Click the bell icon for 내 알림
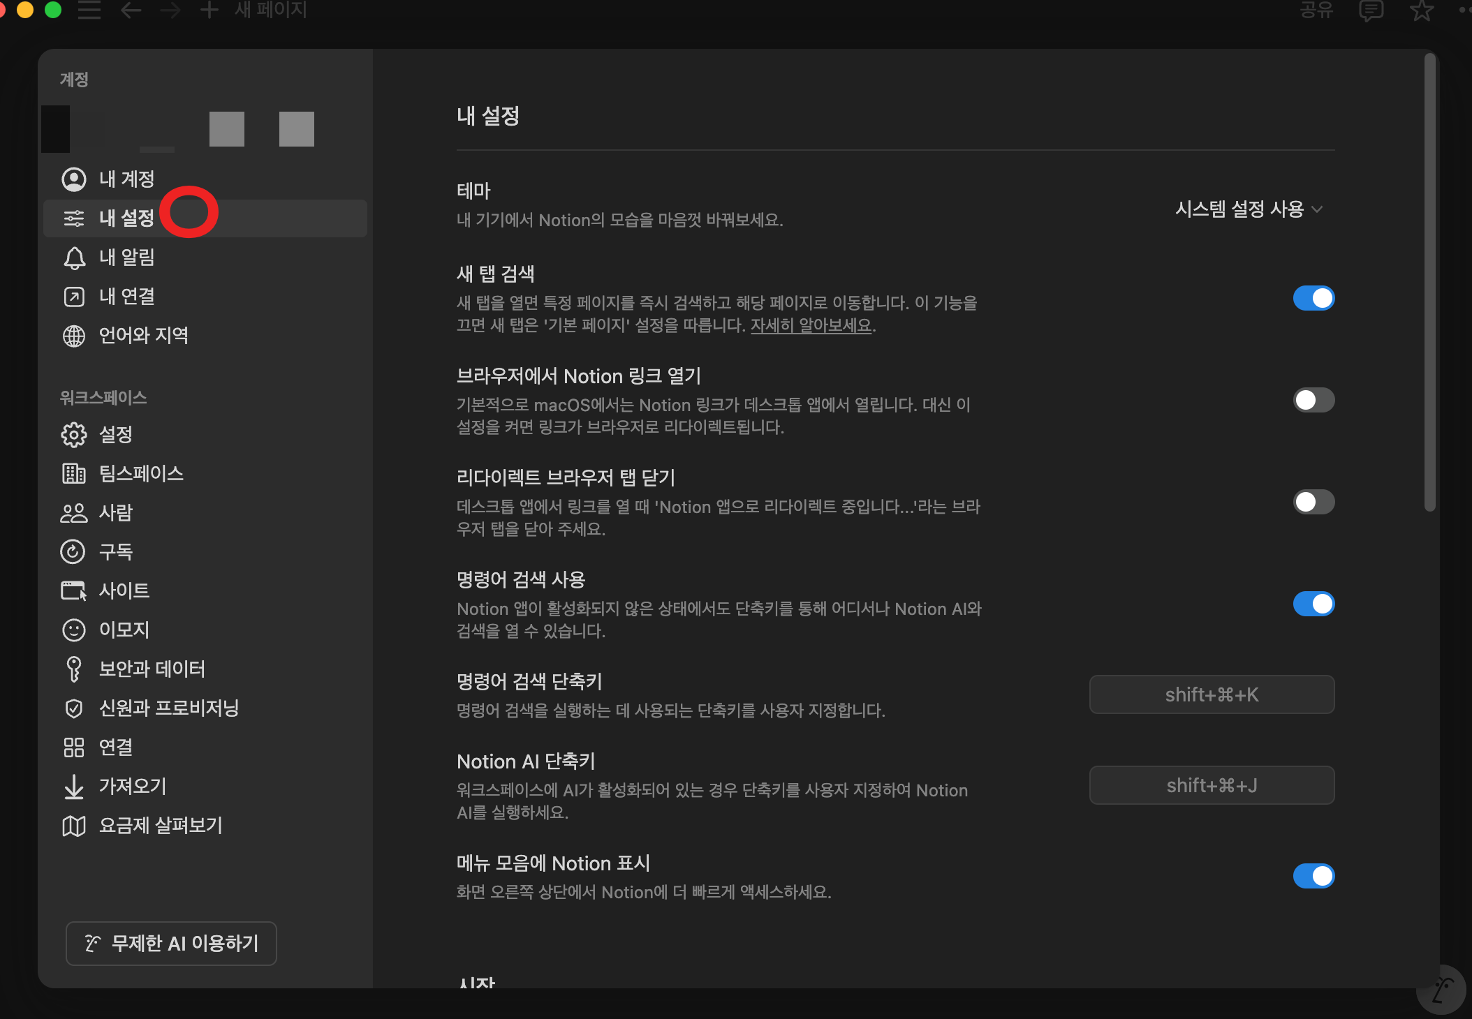The height and width of the screenshot is (1019, 1472). [74, 258]
